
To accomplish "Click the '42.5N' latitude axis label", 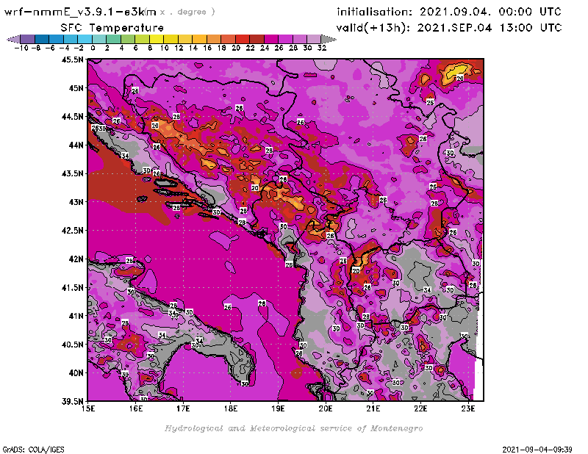I will click(72, 230).
